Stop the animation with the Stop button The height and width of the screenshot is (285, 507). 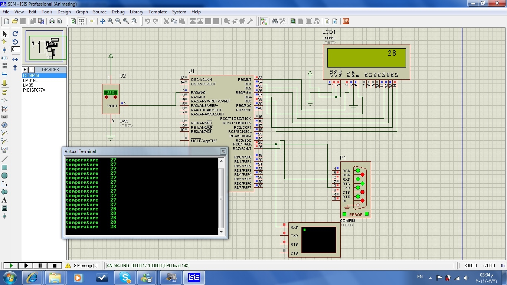[55, 266]
